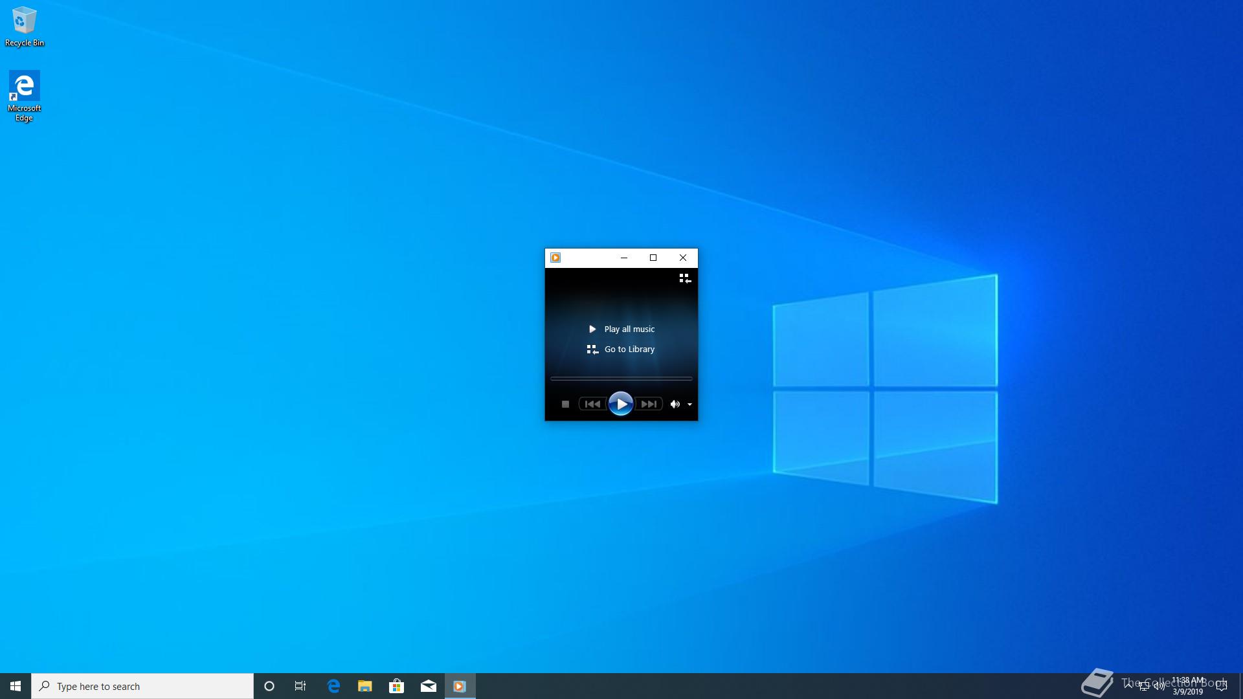Click Play all music
The width and height of the screenshot is (1243, 699).
click(621, 329)
